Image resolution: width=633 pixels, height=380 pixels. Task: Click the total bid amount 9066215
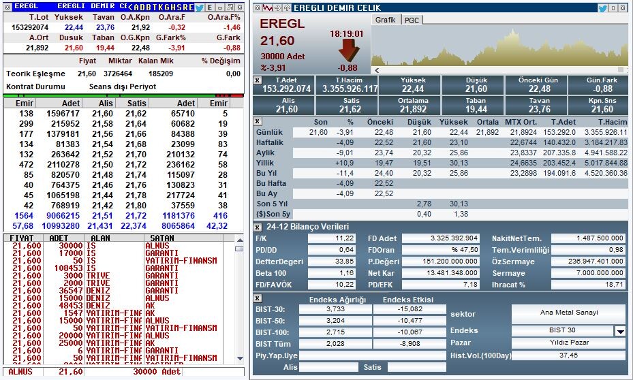tap(63, 216)
